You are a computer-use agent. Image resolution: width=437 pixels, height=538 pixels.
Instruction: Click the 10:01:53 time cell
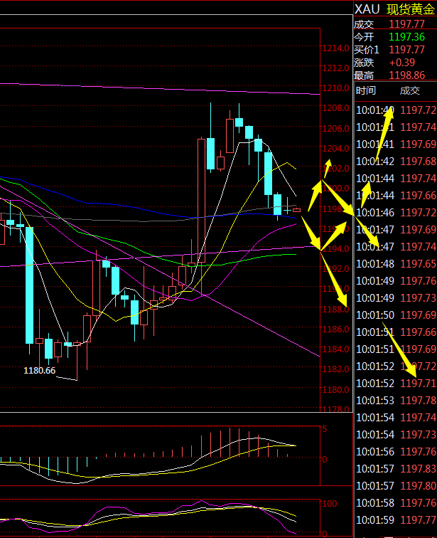point(375,400)
